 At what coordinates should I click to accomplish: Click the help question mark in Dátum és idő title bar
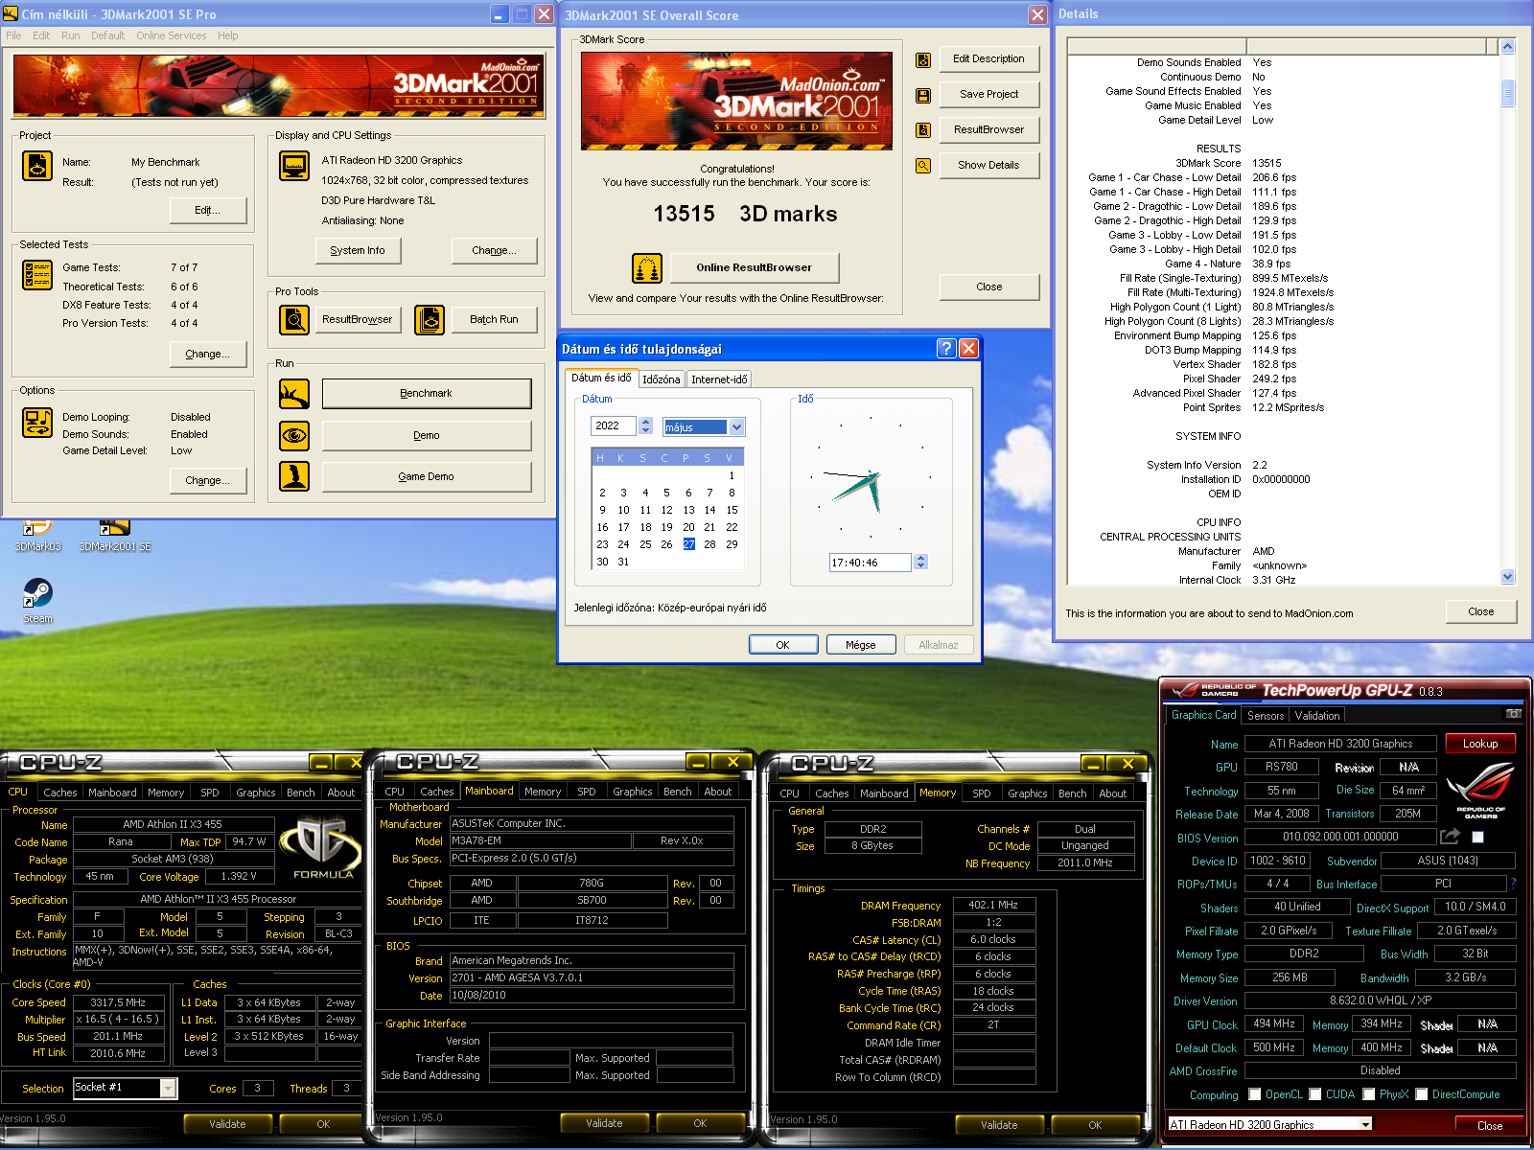click(946, 348)
